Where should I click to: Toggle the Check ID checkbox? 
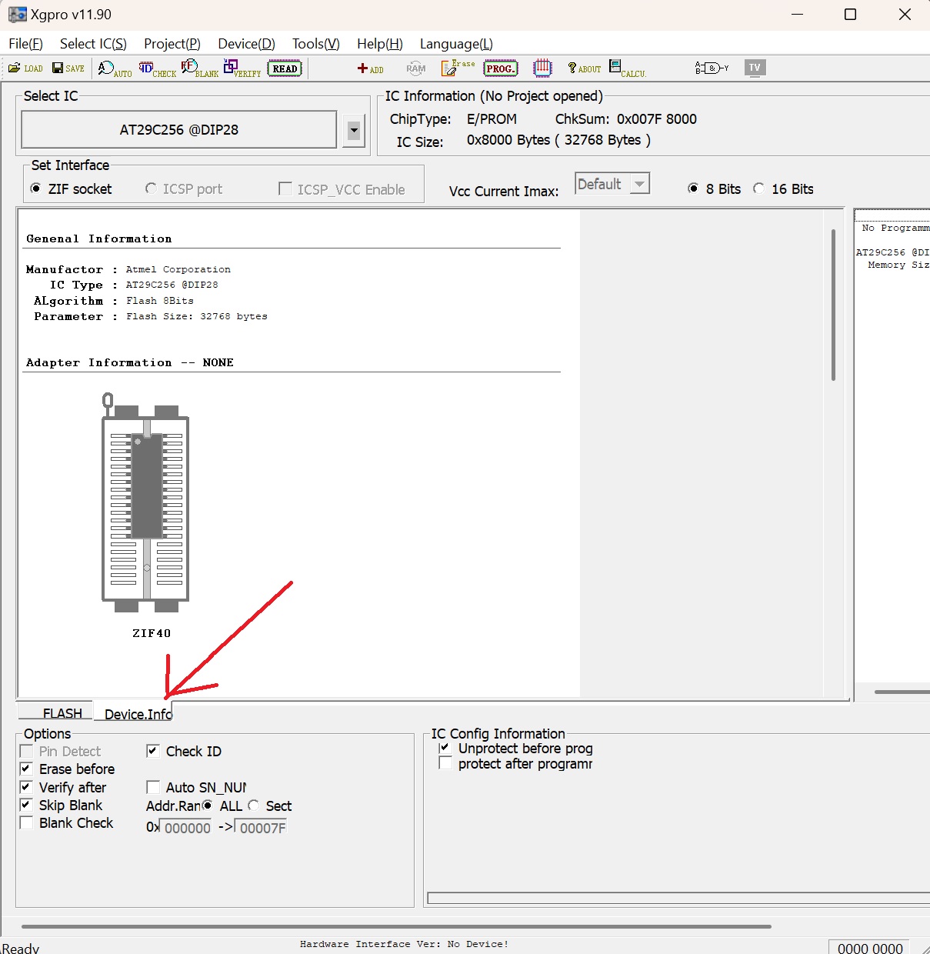(x=153, y=752)
